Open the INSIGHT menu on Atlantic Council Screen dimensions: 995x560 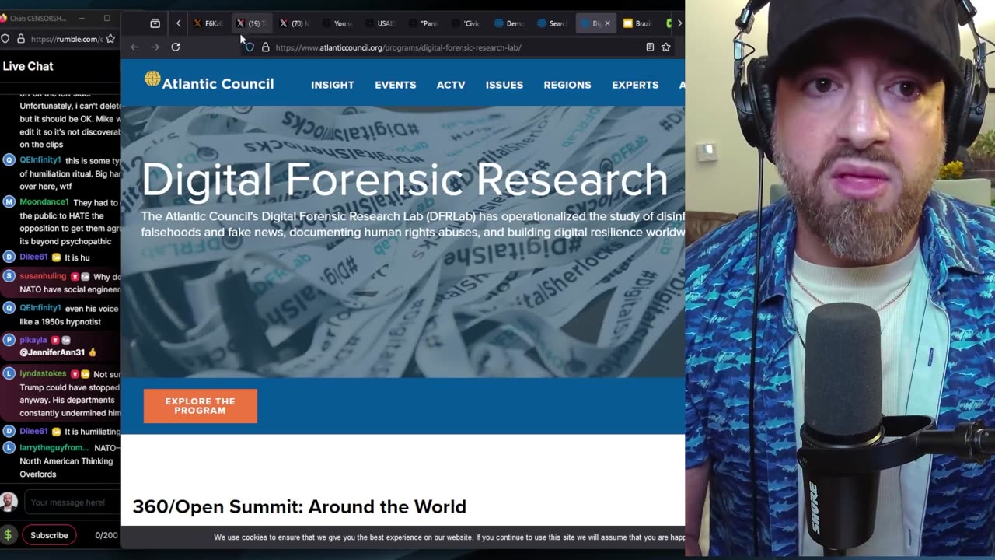point(333,85)
